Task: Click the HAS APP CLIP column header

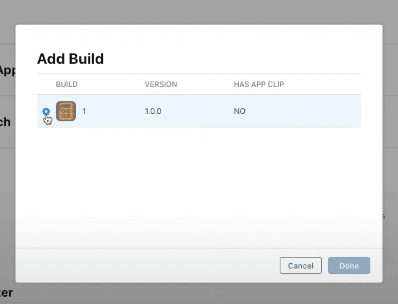Action: pyautogui.click(x=259, y=84)
